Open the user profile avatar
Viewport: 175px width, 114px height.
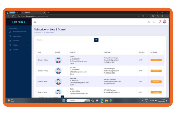click(x=164, y=22)
